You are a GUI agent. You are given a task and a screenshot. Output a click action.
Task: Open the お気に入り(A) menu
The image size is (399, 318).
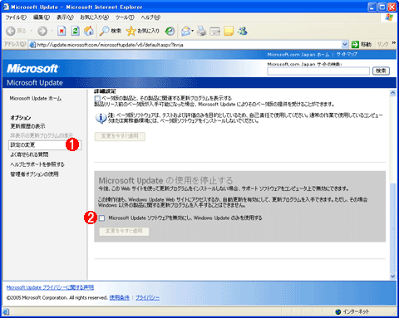95,17
